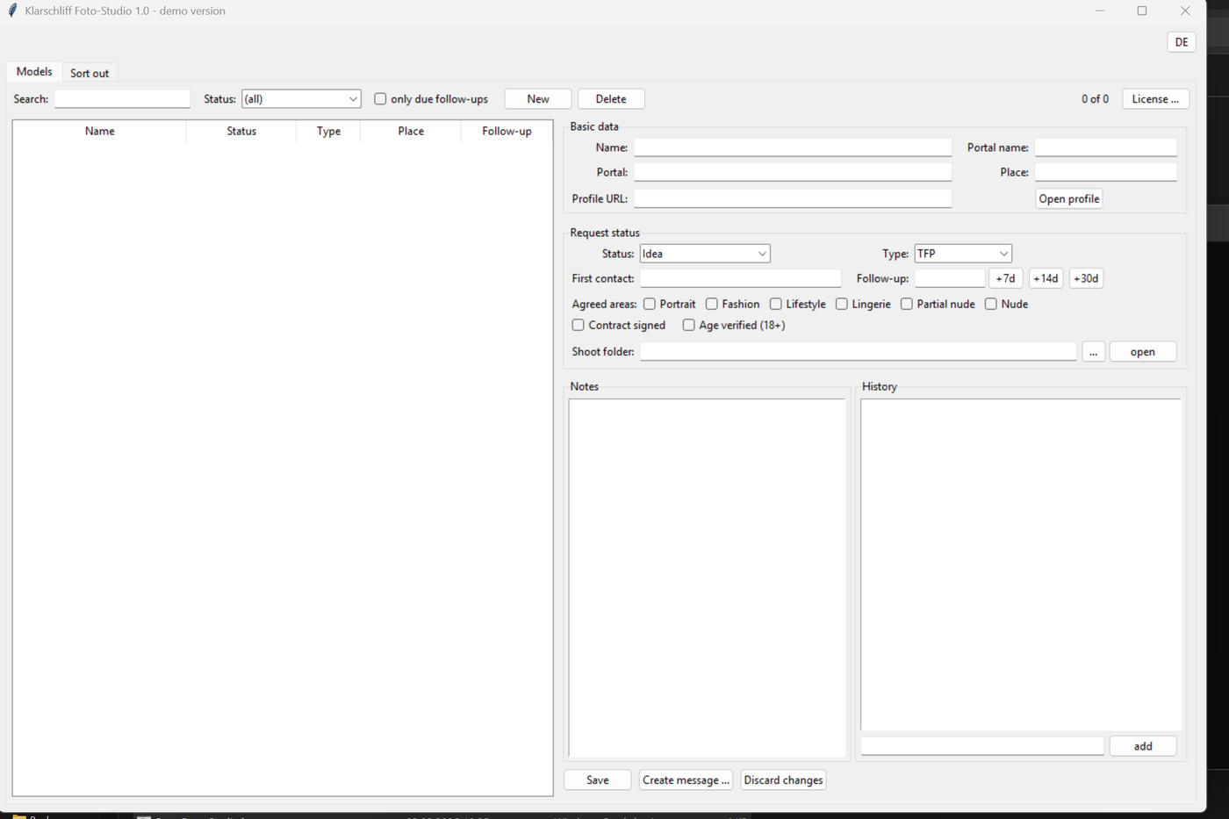This screenshot has width=1229, height=819.
Task: Switch language with the DE button
Action: pos(1182,42)
